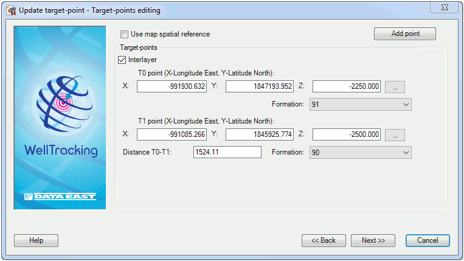464x261 pixels.
Task: Expand the T0 Formation dropdown showing 91
Action: point(361,105)
